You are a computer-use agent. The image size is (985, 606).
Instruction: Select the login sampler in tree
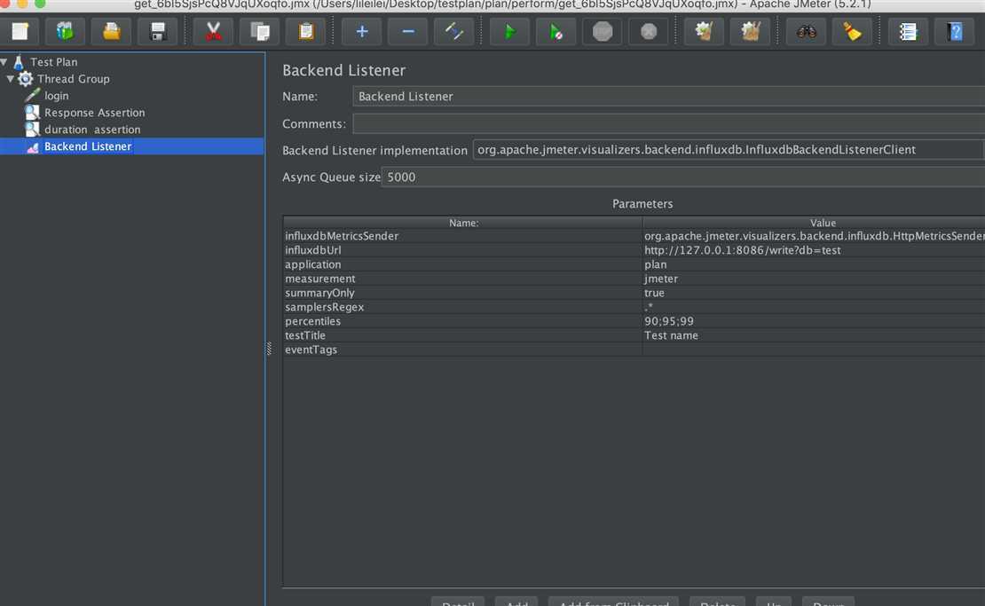coord(56,96)
